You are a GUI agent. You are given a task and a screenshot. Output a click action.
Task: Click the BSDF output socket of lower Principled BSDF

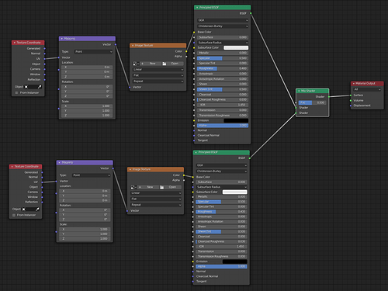[x=250, y=158]
